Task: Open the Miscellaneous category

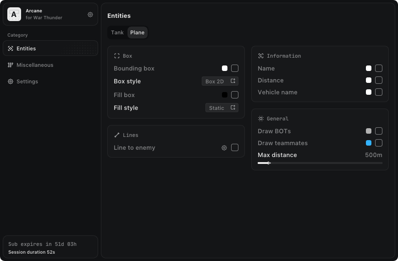Action: tap(35, 65)
